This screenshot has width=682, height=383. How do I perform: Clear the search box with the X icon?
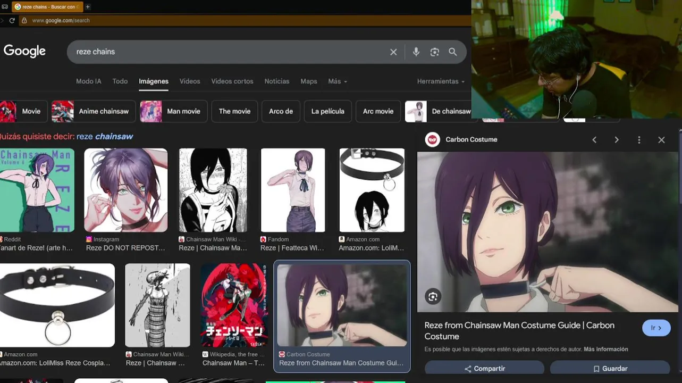click(x=393, y=52)
